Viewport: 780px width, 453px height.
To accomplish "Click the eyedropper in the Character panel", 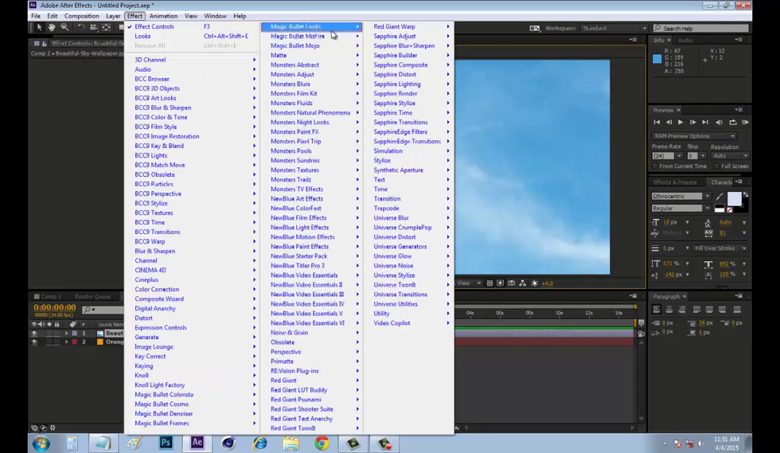I will tap(720, 196).
